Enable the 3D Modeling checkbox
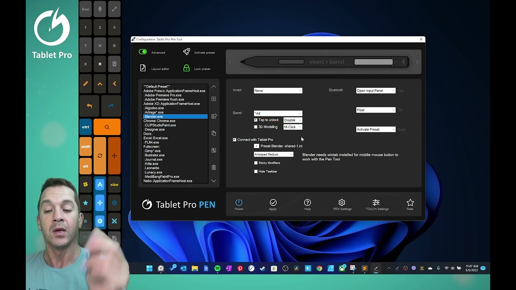The height and width of the screenshot is (290, 516). tap(256, 127)
